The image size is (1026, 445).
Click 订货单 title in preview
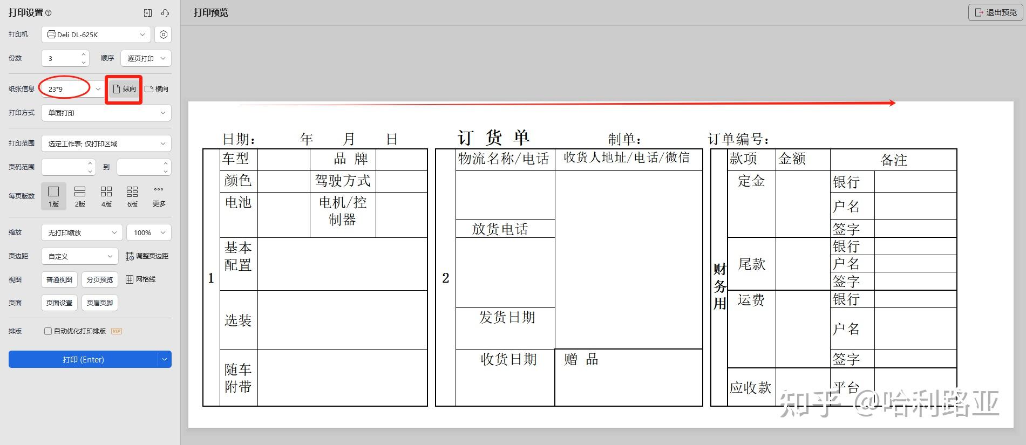(493, 138)
